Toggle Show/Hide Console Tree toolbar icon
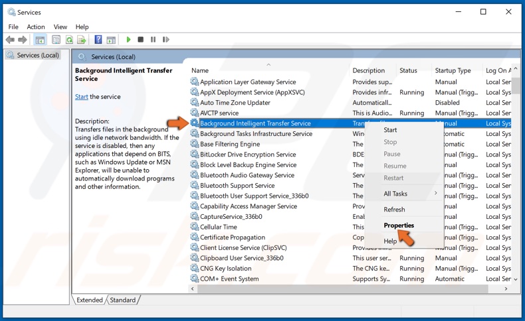525x321 pixels. (x=40, y=40)
